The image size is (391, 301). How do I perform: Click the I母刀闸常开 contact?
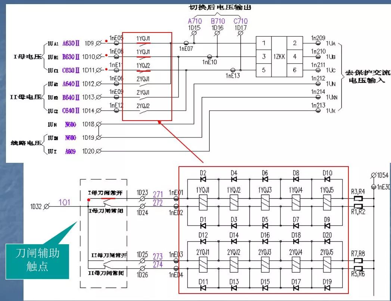(108, 199)
